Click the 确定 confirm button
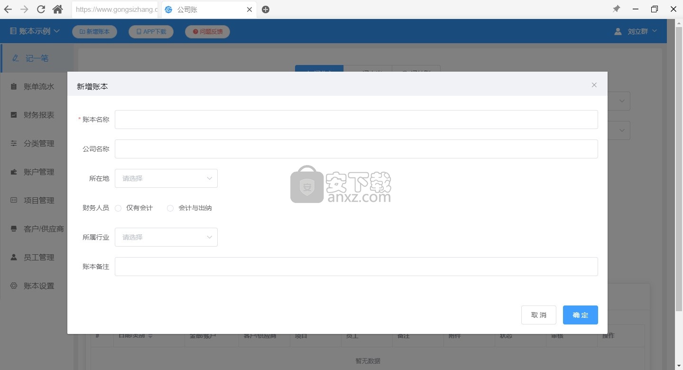Viewport: 683px width, 370px height. click(581, 315)
